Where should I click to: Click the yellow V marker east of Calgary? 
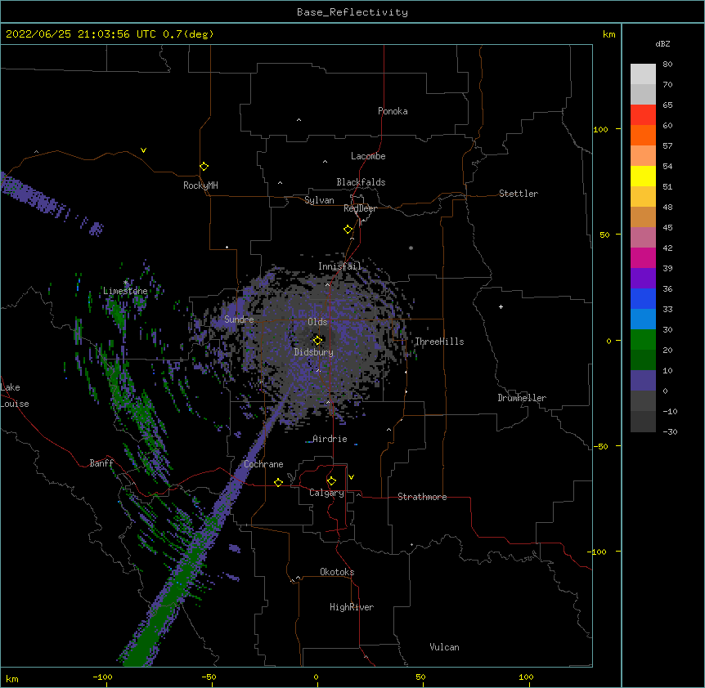click(x=351, y=477)
